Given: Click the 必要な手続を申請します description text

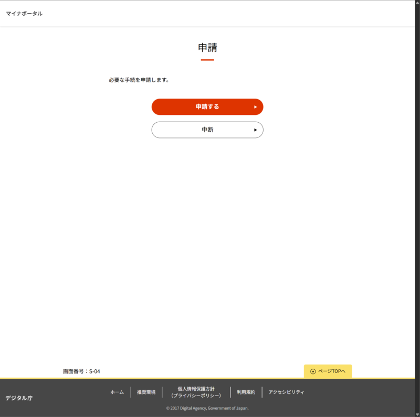Looking at the screenshot, I should 139,80.
